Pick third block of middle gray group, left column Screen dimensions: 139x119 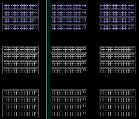coord(20,64)
